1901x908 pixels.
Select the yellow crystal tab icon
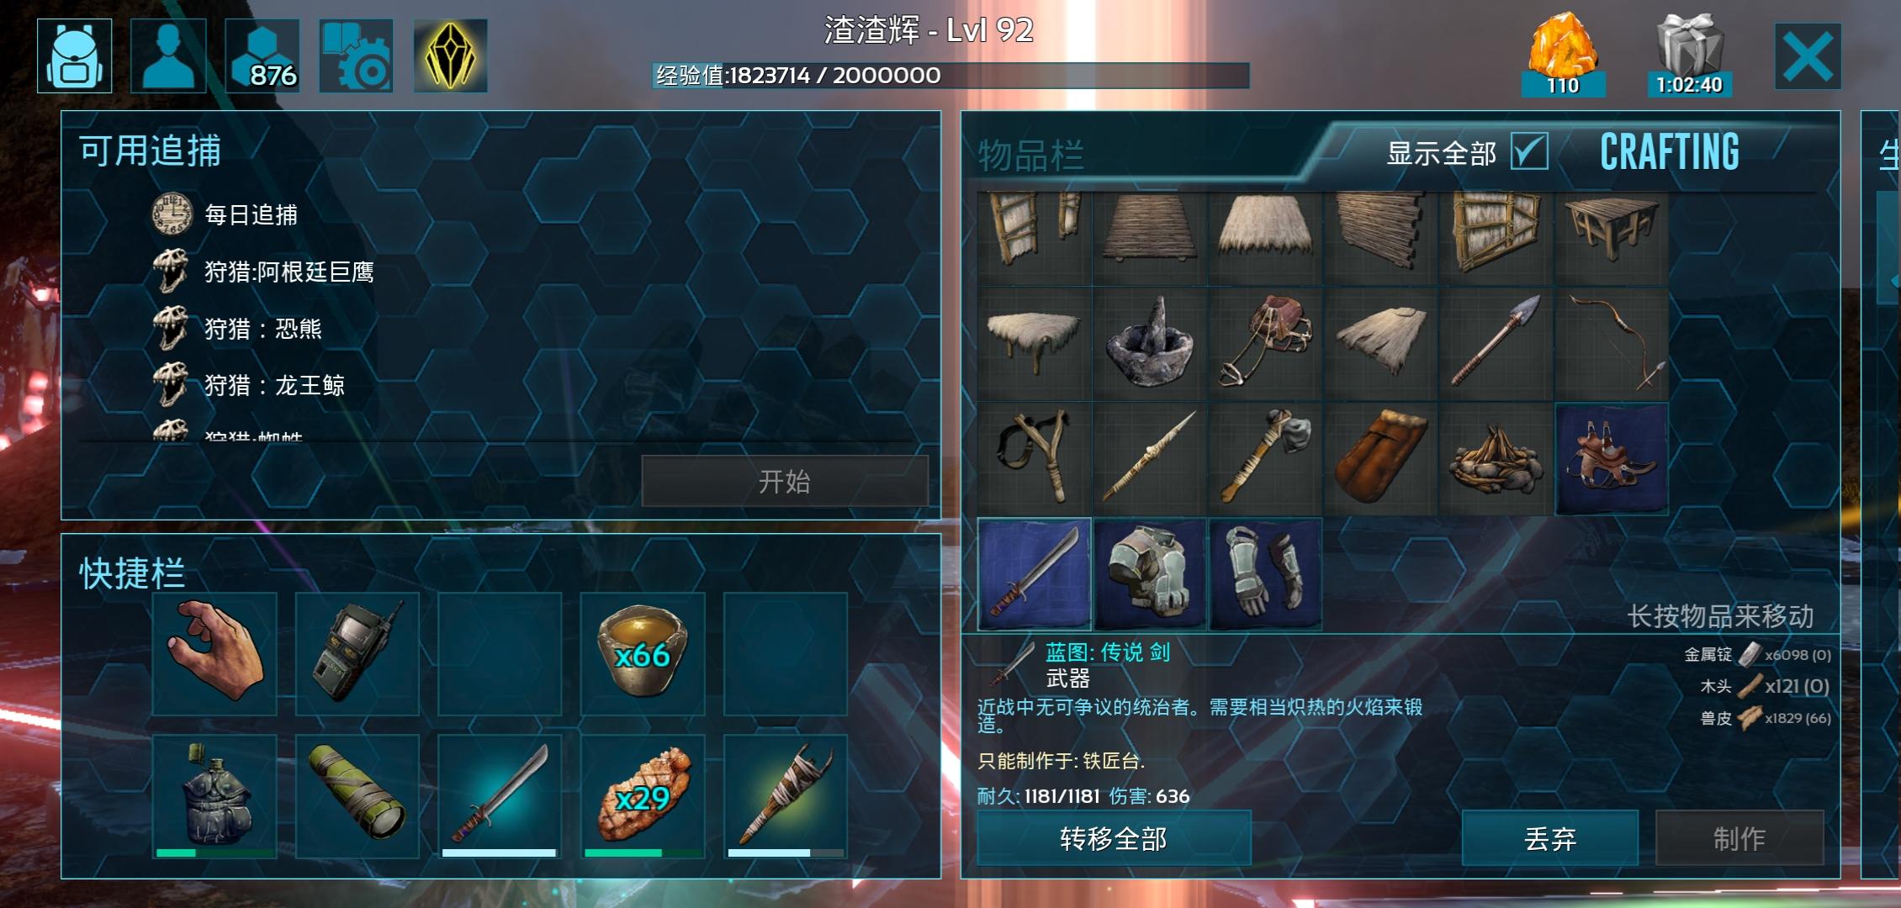coord(450,55)
